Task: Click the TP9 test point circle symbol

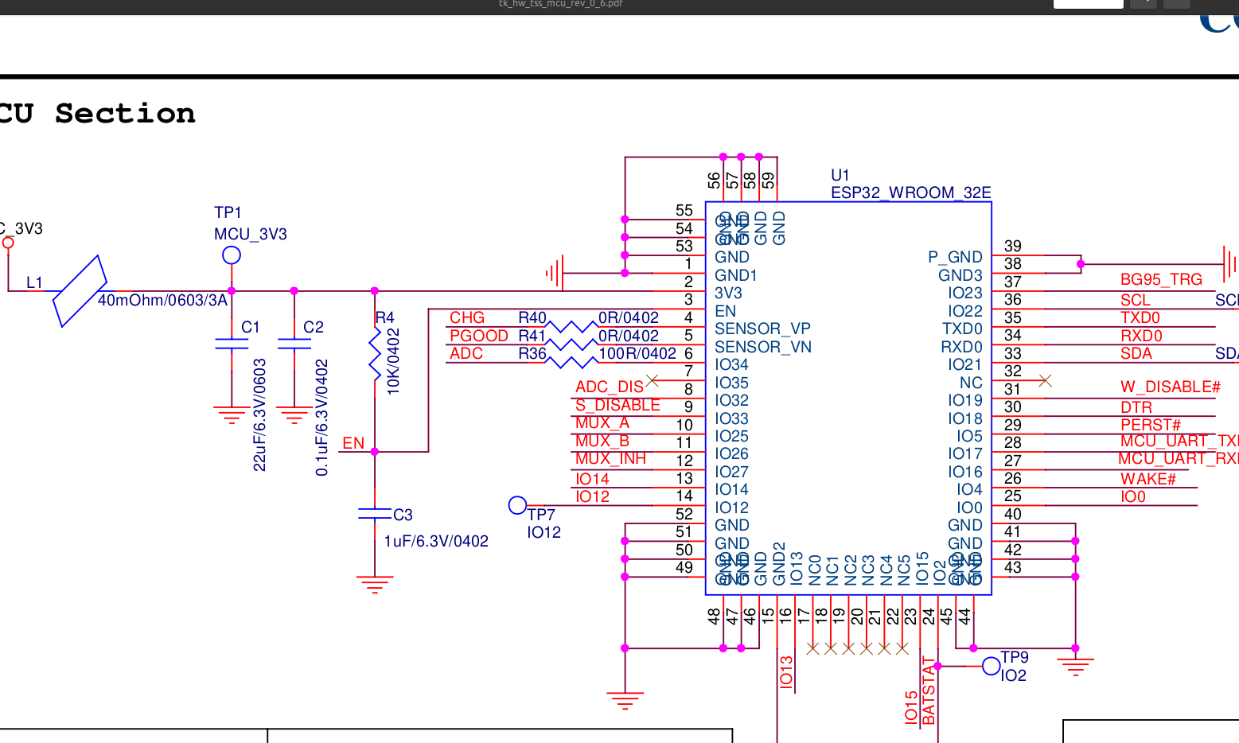Action: [x=991, y=666]
